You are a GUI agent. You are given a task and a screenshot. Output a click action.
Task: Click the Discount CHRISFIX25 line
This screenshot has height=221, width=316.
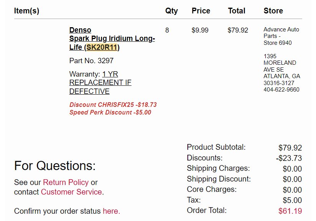click(x=113, y=105)
